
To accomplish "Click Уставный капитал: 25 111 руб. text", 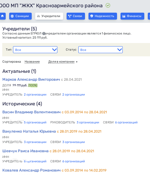I will [x=25, y=38].
